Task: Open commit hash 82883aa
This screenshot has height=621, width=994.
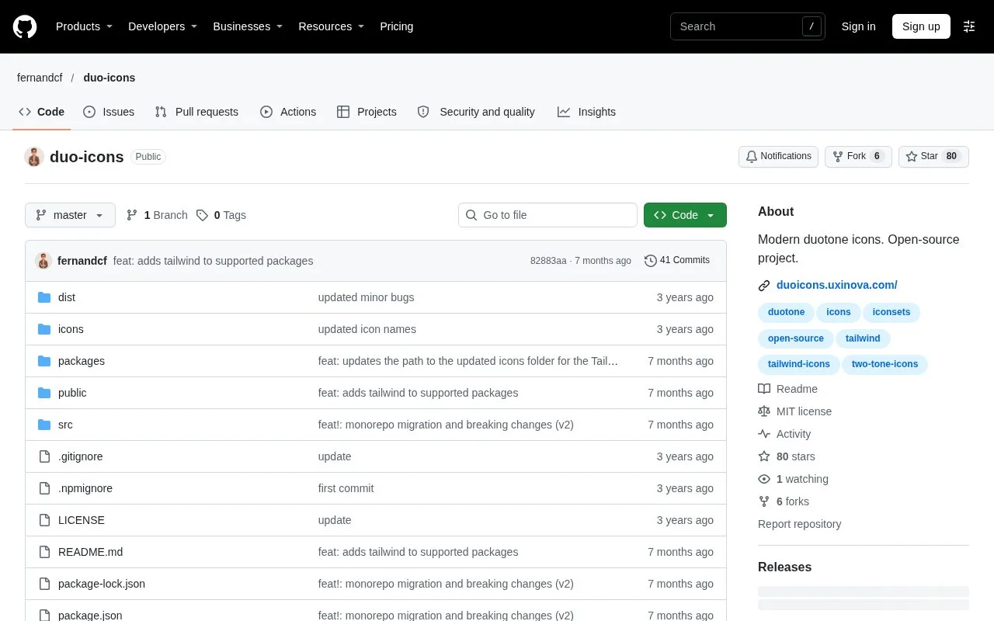Action: click(x=548, y=261)
